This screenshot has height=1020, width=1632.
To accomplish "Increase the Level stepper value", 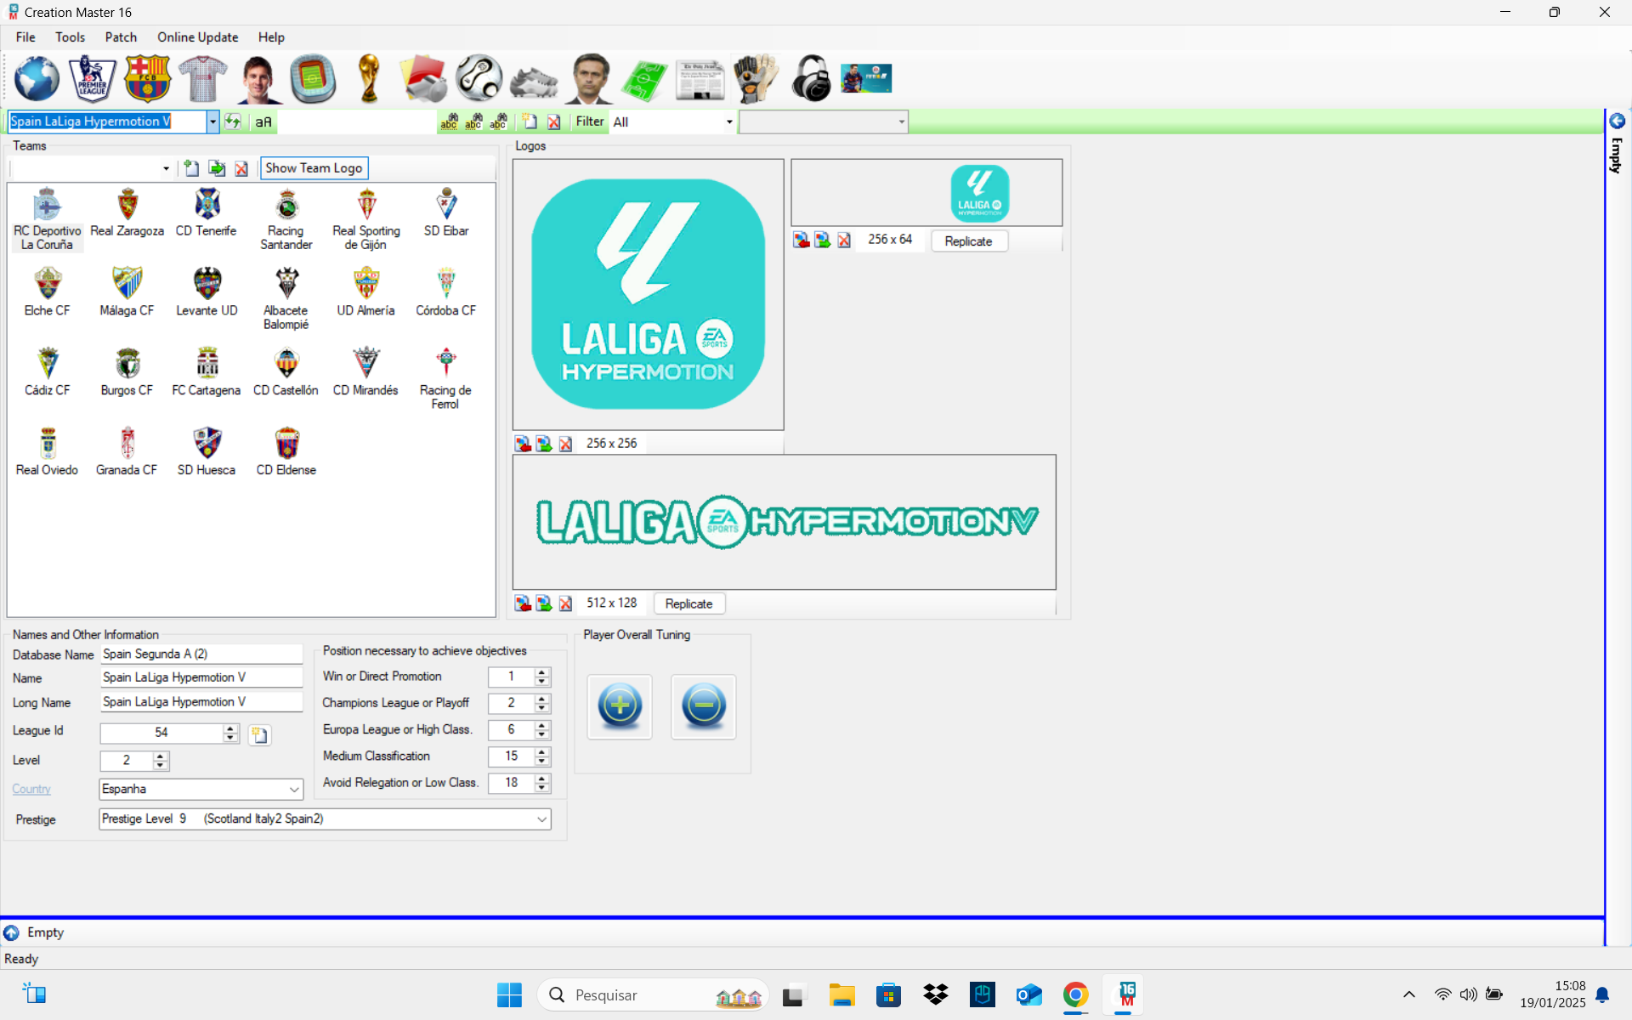I will 161,756.
